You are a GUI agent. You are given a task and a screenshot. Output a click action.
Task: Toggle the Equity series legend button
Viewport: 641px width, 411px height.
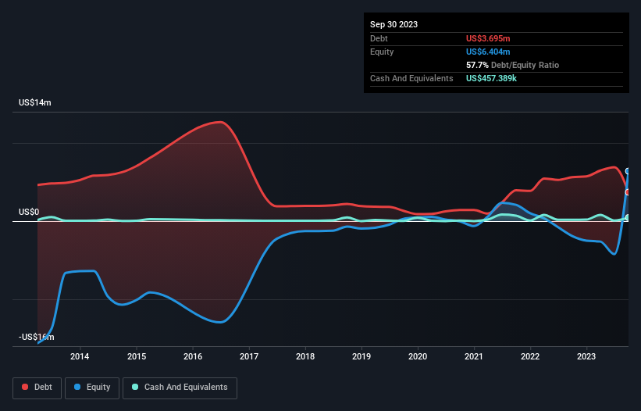pos(92,388)
